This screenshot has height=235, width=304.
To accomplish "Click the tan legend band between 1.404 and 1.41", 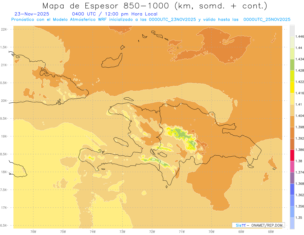I will pos(292,110).
